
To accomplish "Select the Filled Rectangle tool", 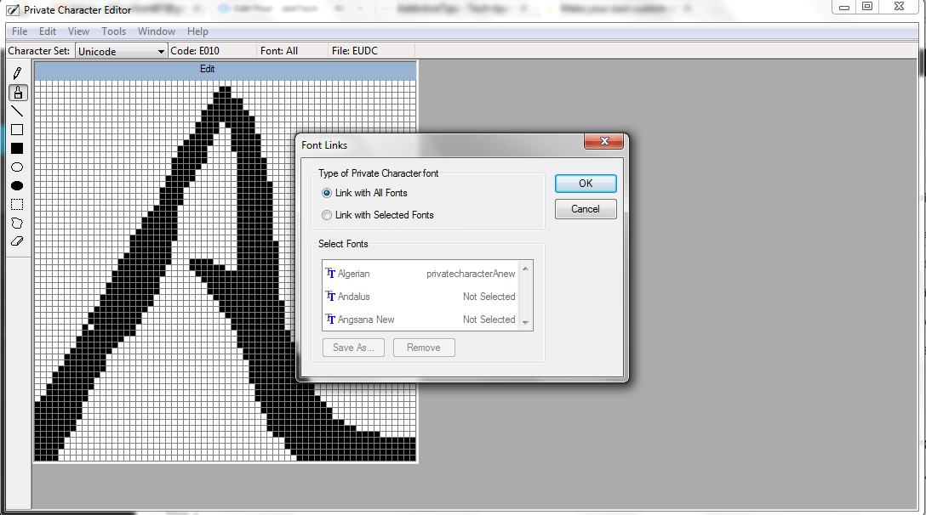I will [x=17, y=149].
